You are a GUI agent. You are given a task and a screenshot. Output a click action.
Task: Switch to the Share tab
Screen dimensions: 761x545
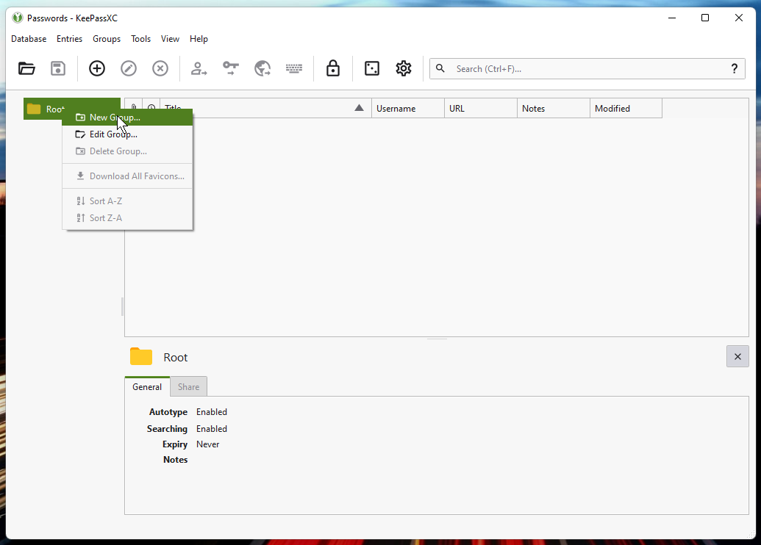click(188, 387)
